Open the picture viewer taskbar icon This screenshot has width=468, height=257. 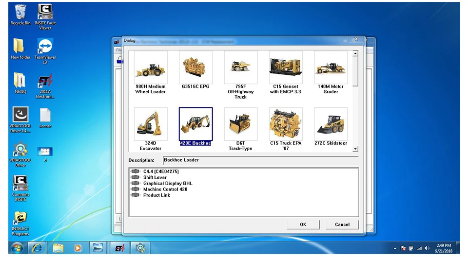coord(98,248)
